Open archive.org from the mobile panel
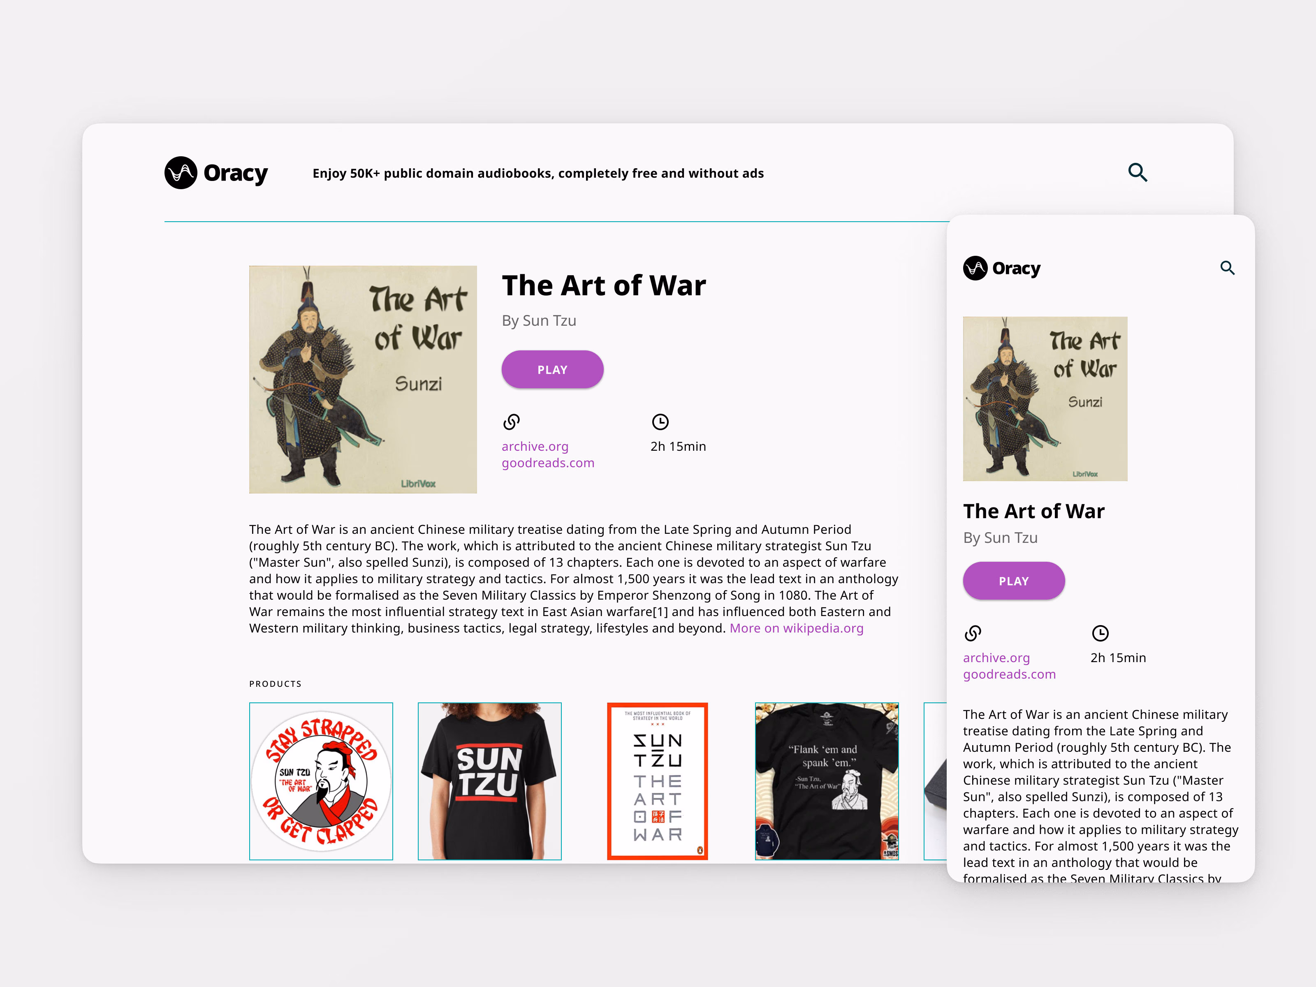This screenshot has width=1316, height=987. click(996, 658)
